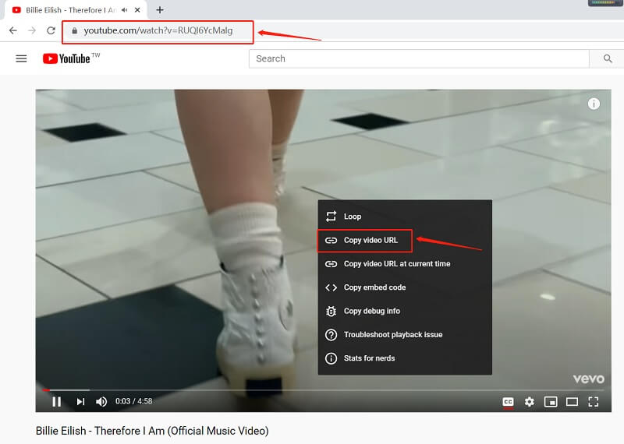The width and height of the screenshot is (624, 444).
Task: Click the search magnifier button
Action: (607, 59)
